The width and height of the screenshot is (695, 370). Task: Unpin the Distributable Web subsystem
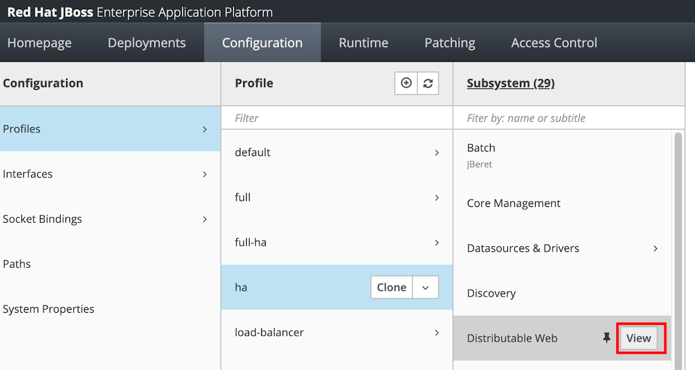[x=606, y=338]
